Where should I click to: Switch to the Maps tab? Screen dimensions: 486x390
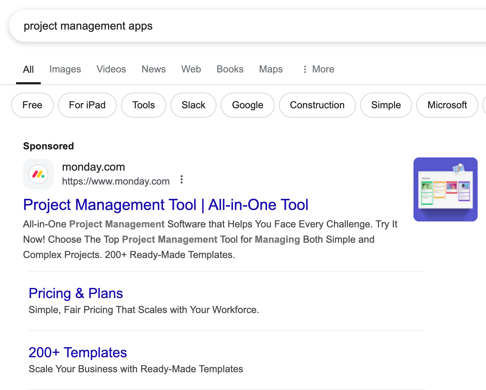point(271,69)
